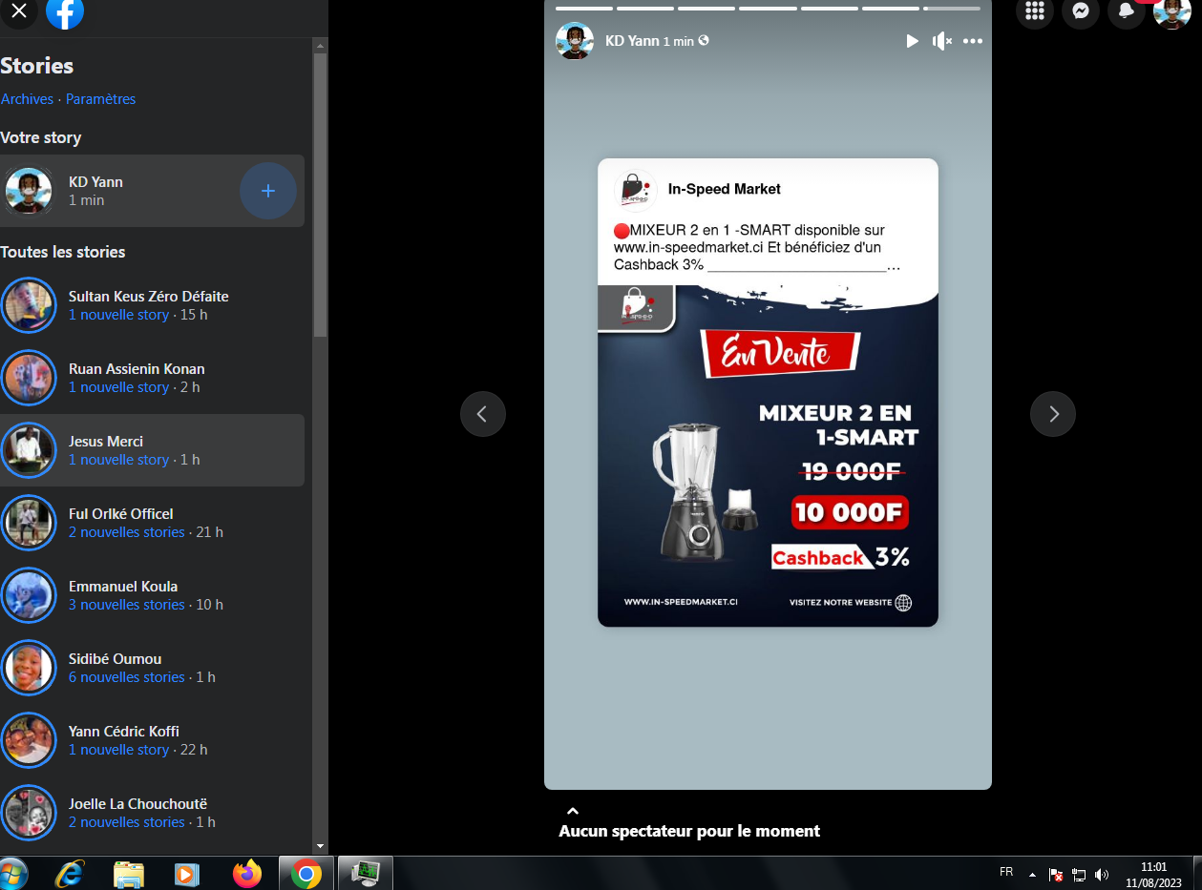Open the story three-dot options menu
This screenshot has height=890, width=1202.
[x=972, y=41]
